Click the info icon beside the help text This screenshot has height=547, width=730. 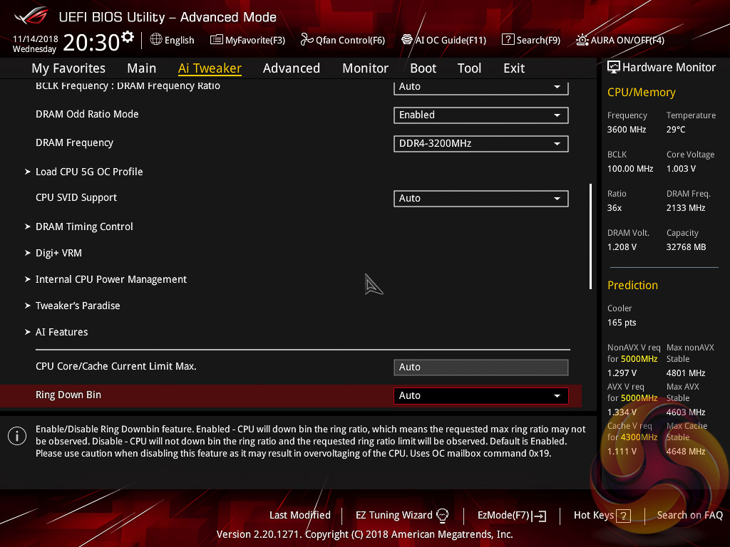[x=17, y=436]
